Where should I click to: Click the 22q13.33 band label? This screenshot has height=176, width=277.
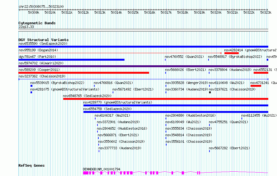pos(26,27)
